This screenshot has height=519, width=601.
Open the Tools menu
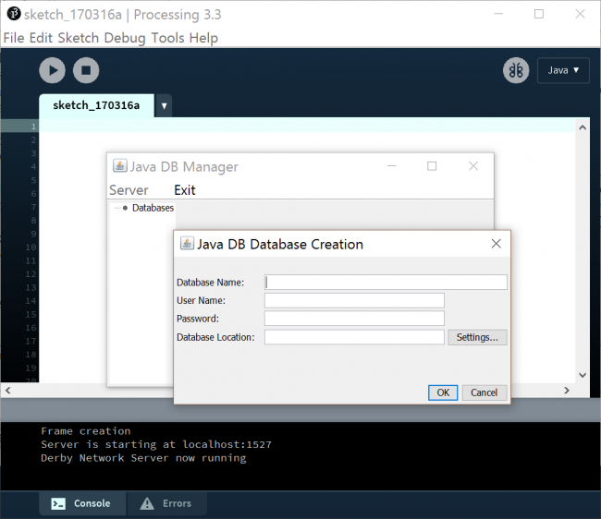(167, 38)
